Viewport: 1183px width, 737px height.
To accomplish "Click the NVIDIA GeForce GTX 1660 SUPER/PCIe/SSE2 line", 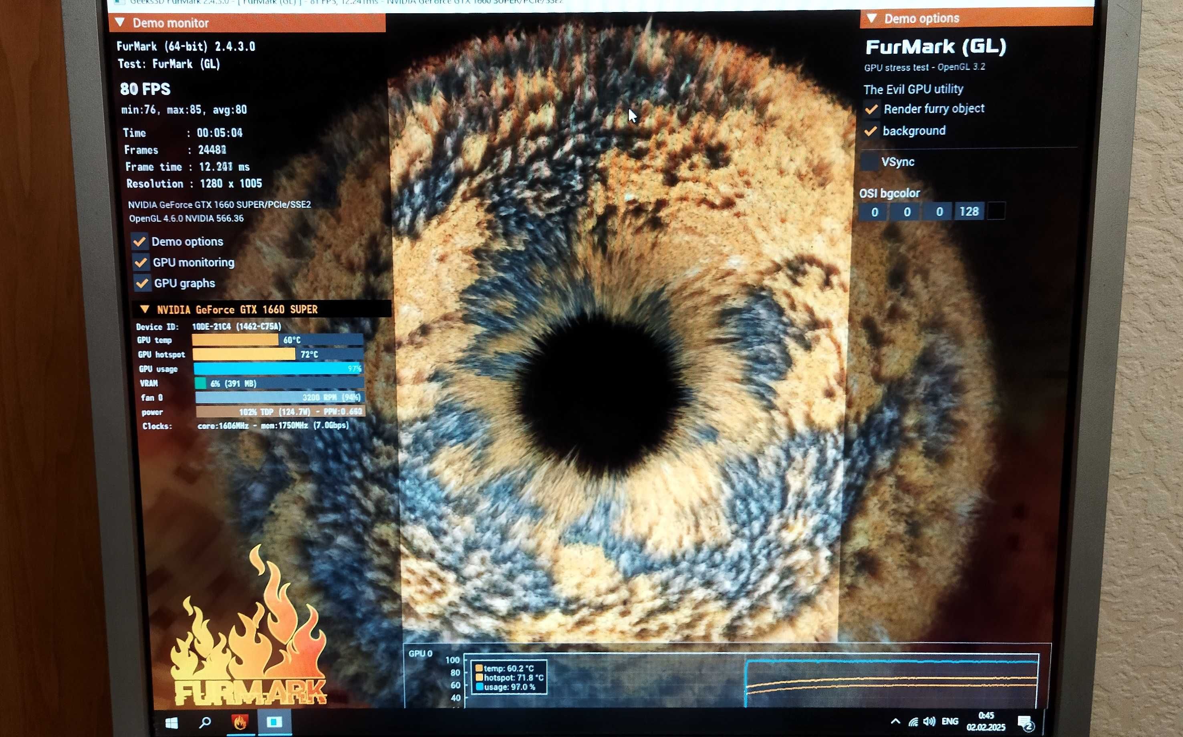I will 219,204.
